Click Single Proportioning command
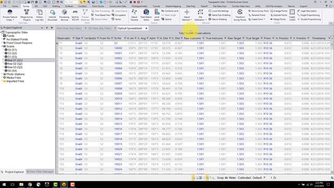 (308, 15)
